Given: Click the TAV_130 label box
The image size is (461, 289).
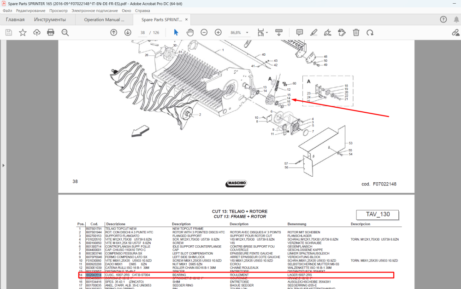Looking at the screenshot, I should pos(378,214).
